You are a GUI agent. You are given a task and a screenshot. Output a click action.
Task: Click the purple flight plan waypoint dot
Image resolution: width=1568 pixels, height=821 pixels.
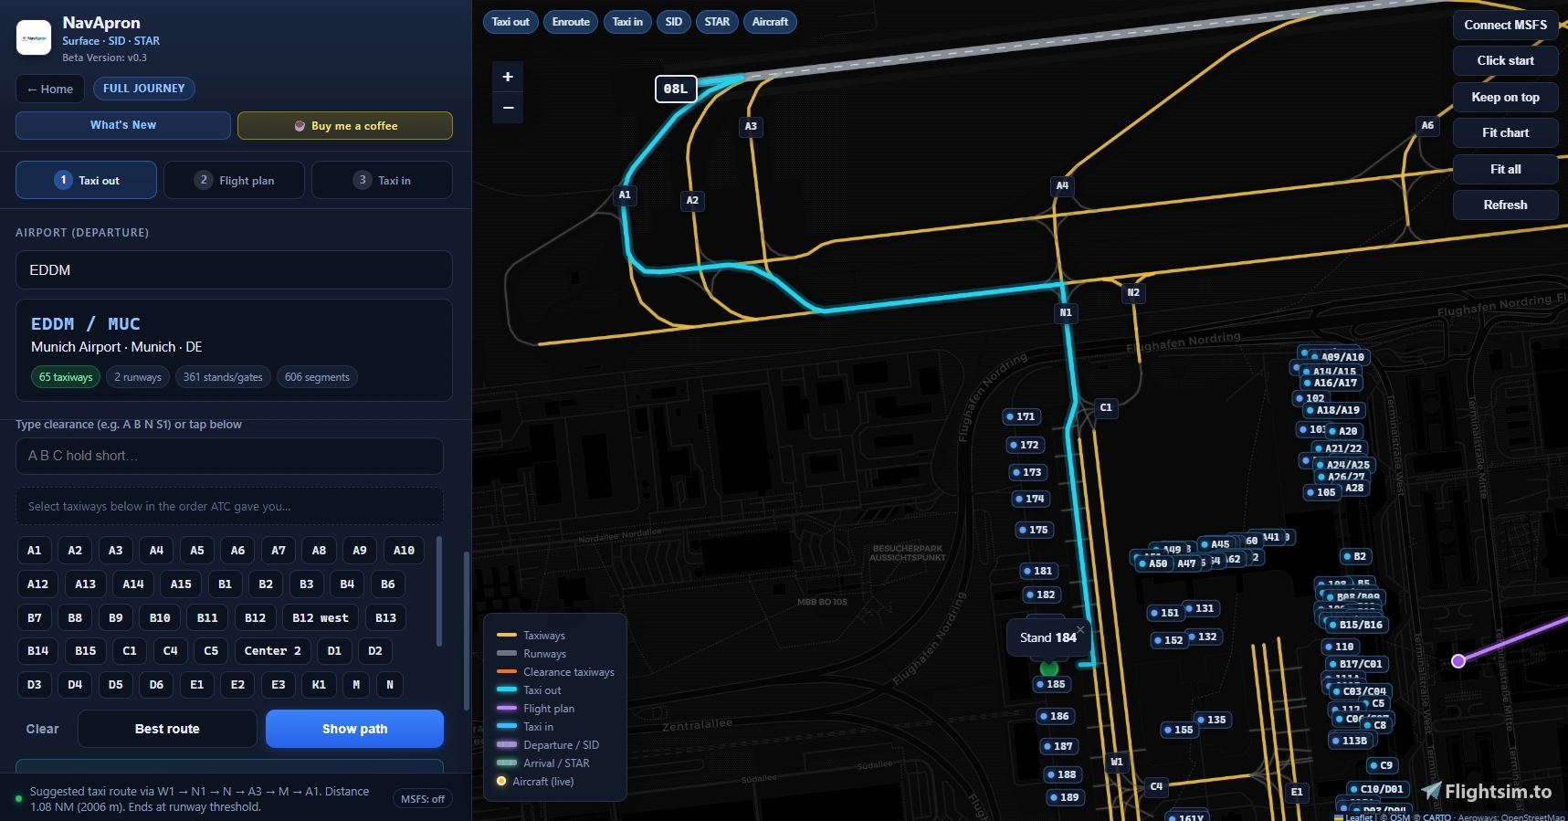pyautogui.click(x=1458, y=661)
